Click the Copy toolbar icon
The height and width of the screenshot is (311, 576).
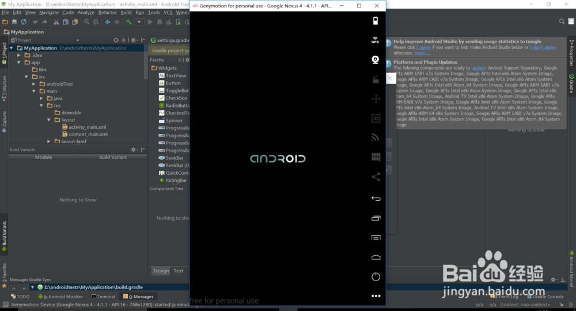[66, 22]
